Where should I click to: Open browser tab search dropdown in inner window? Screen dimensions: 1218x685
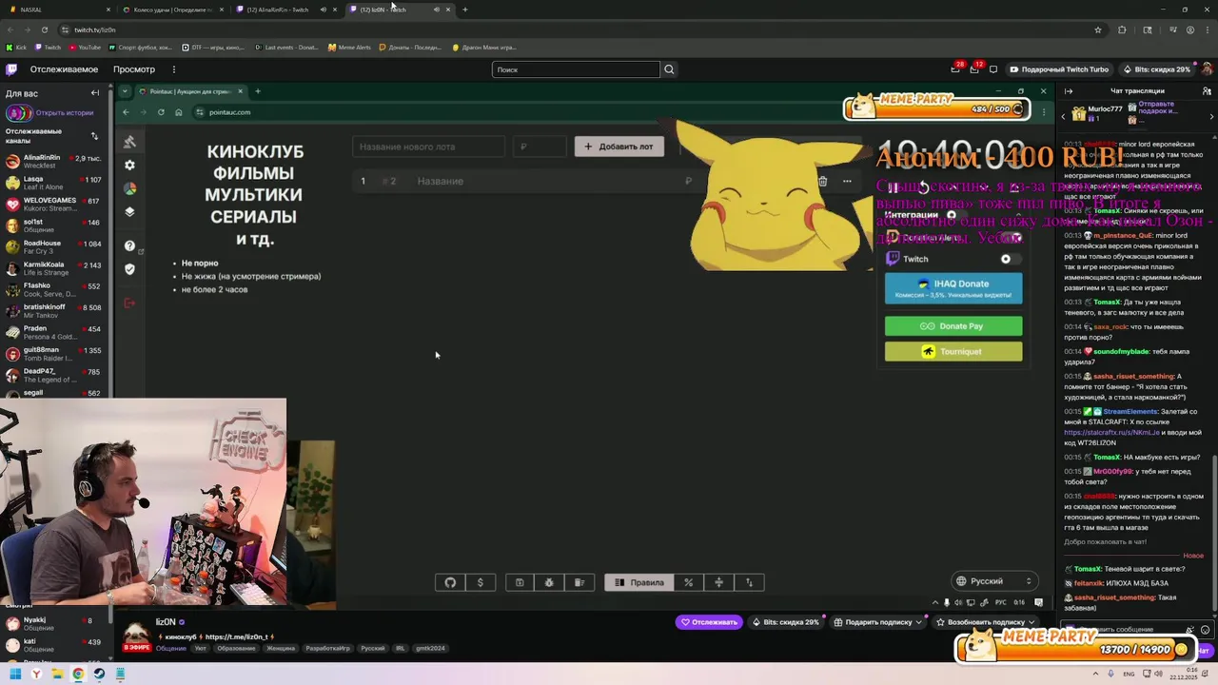point(124,91)
